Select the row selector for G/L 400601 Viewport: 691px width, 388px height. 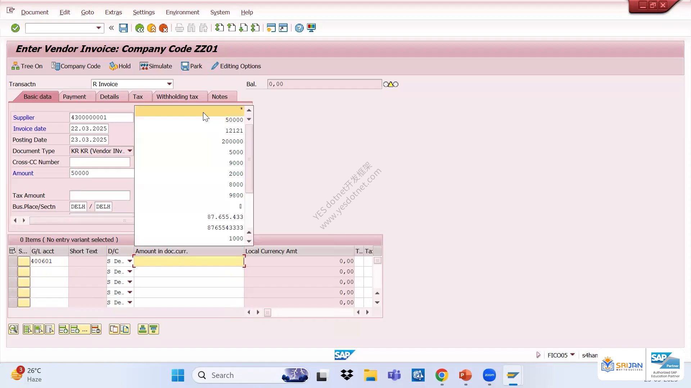[13, 261]
